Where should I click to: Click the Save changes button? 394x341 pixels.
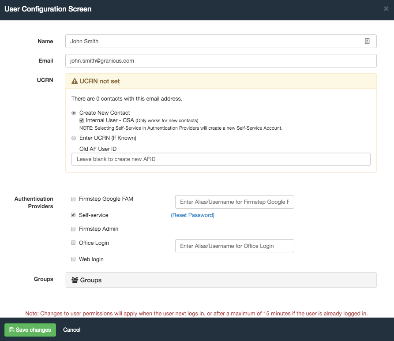pos(30,330)
